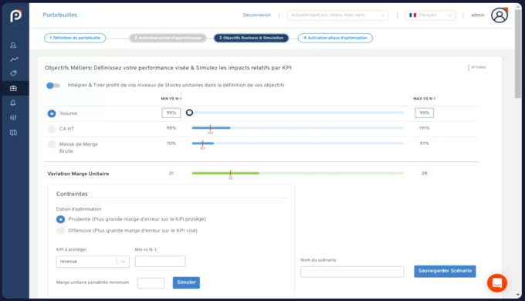
Task: Click the CA HT maximum value 191%
Action: 424,128
